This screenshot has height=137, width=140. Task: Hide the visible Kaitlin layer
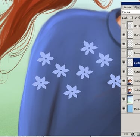click(x=124, y=81)
